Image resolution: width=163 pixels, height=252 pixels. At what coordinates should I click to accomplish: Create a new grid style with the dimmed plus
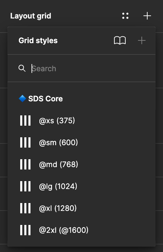tap(142, 40)
